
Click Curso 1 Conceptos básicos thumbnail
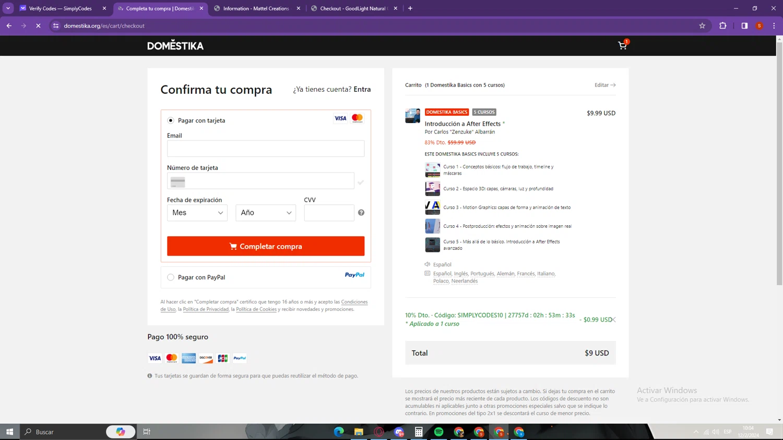[x=432, y=170]
